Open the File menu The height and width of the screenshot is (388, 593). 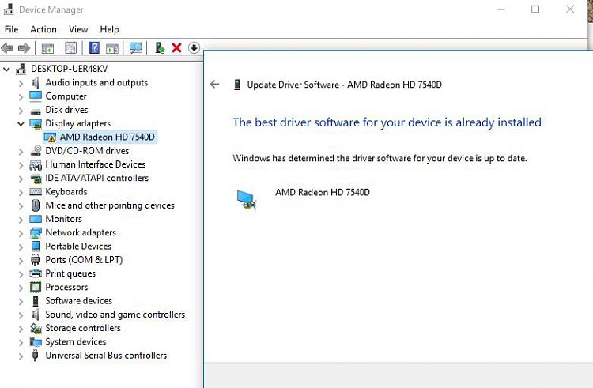click(11, 29)
